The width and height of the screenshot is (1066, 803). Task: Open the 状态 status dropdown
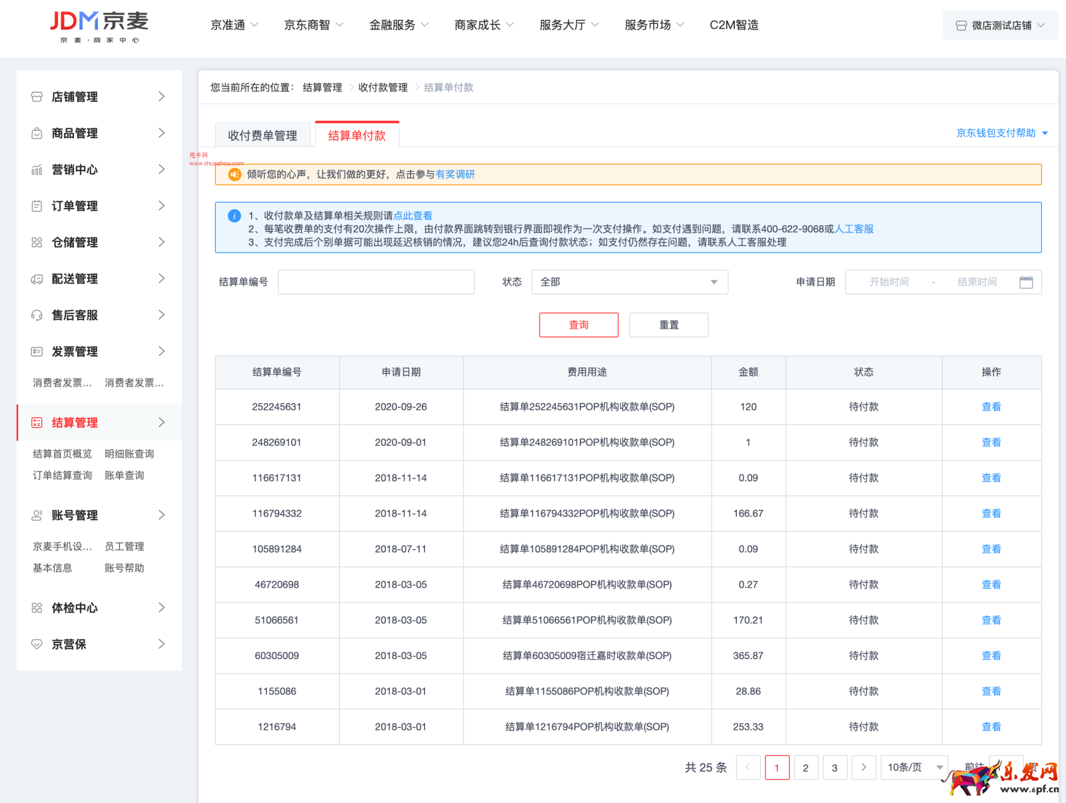point(629,282)
